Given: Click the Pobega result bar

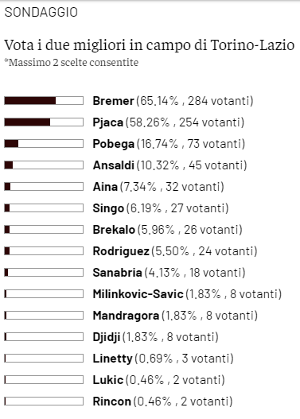Looking at the screenshot, I should tap(44, 144).
